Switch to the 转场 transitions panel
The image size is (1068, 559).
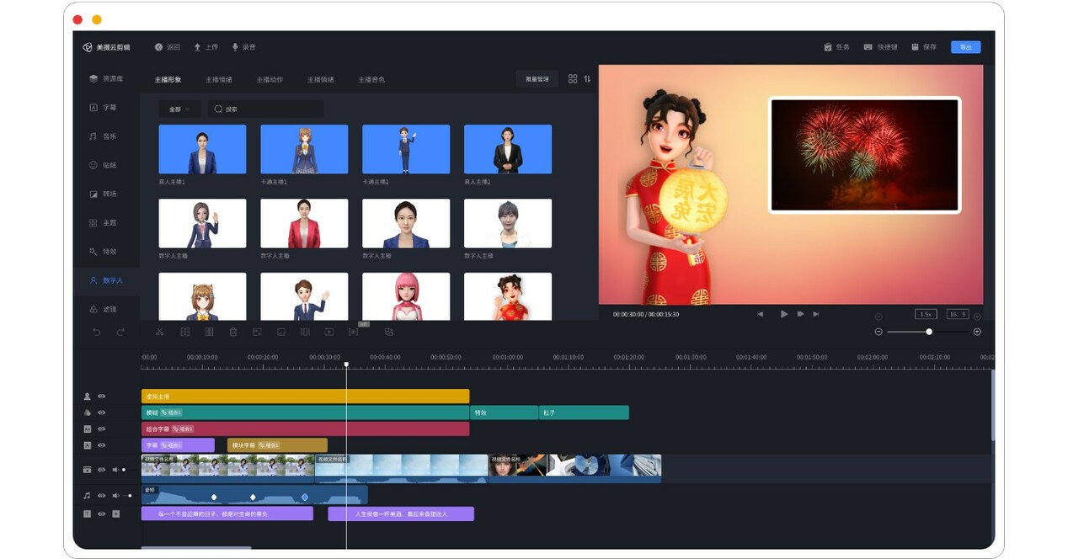[107, 193]
